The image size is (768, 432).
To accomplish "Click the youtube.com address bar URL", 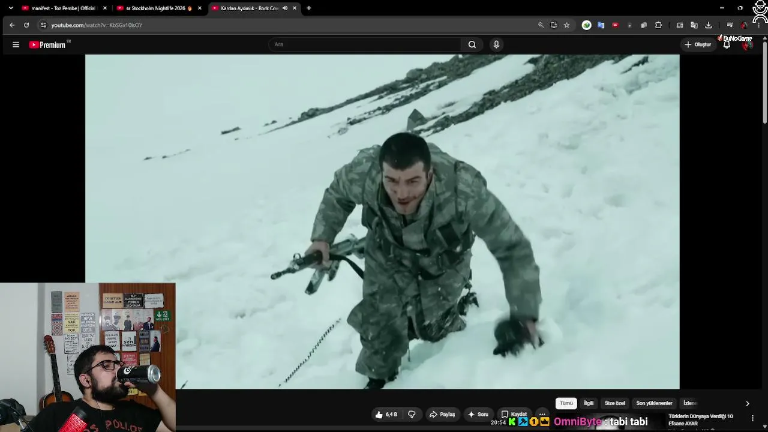I will [97, 25].
